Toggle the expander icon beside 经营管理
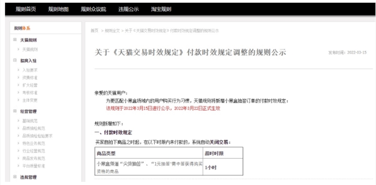Screen dimensions: 376x185 click(x=15, y=111)
